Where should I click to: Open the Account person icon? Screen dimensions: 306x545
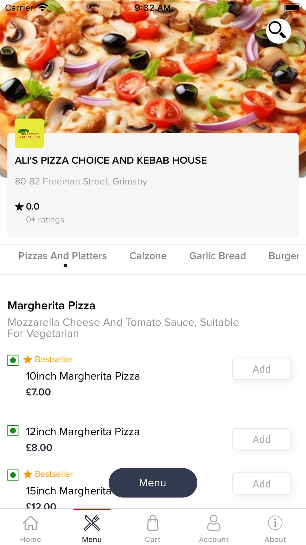tap(214, 523)
